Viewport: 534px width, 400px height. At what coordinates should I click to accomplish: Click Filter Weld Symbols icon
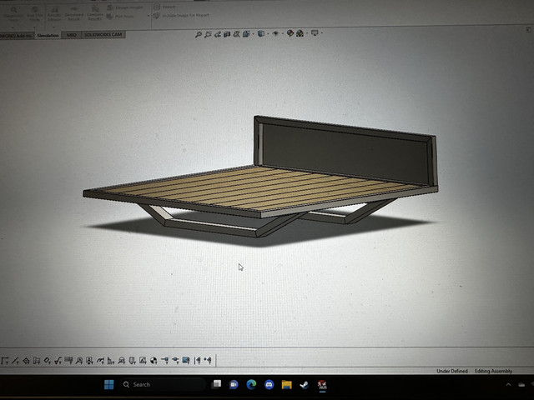[x=100, y=361]
